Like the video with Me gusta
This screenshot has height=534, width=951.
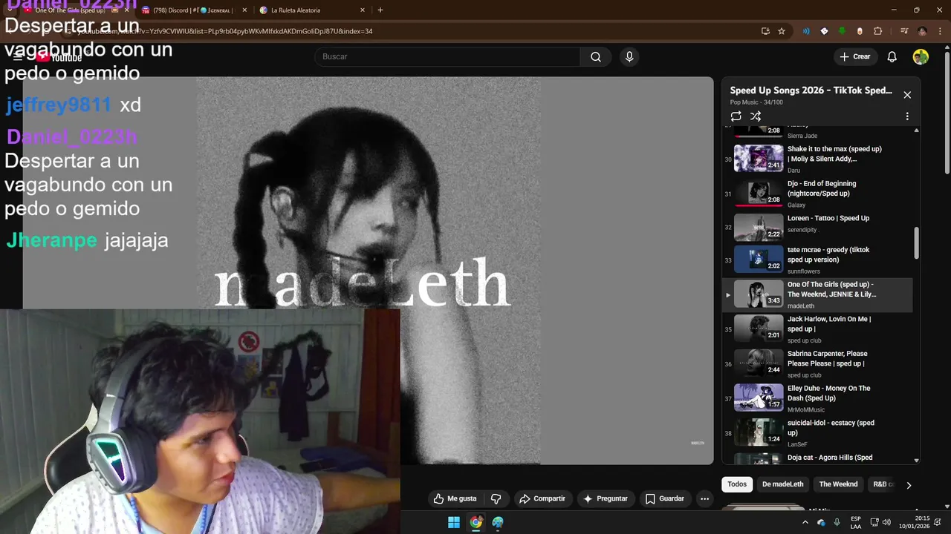tap(455, 498)
